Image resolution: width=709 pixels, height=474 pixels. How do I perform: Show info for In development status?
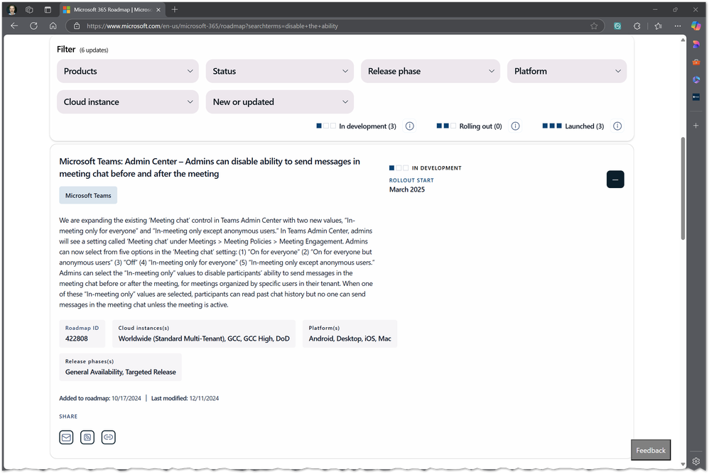coord(410,126)
